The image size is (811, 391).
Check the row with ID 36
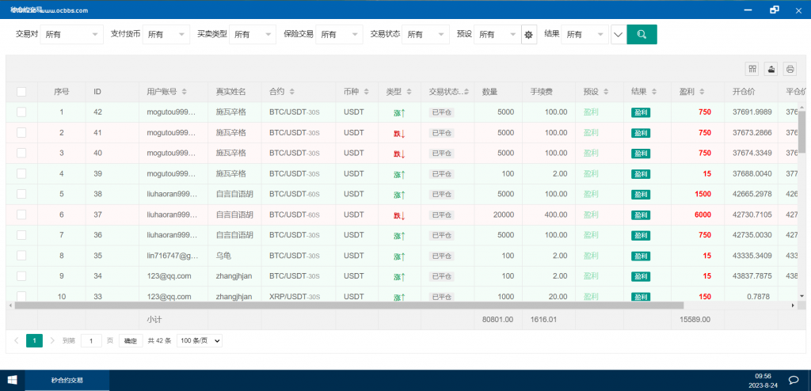click(x=21, y=235)
